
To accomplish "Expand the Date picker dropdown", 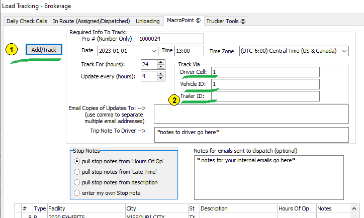I will 153,51.
